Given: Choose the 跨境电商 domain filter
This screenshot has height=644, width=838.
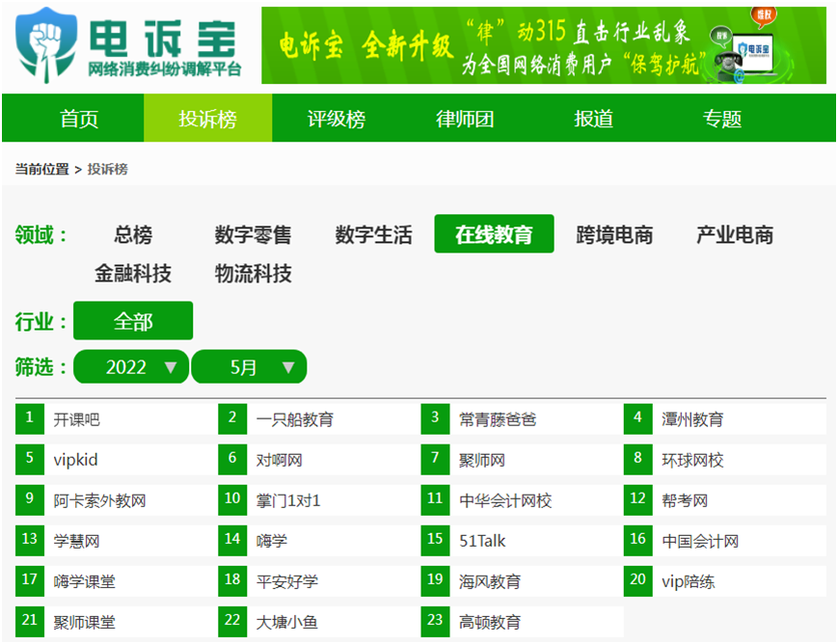Looking at the screenshot, I should click(614, 234).
